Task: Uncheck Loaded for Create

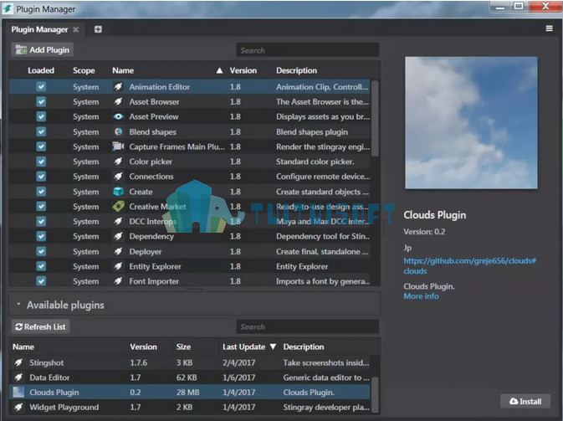Action: (x=41, y=192)
